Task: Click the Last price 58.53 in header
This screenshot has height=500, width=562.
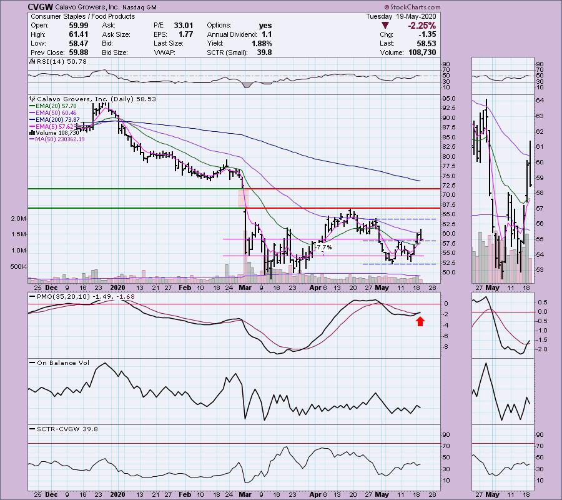Action: click(x=426, y=43)
